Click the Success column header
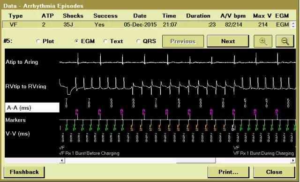 point(105,16)
